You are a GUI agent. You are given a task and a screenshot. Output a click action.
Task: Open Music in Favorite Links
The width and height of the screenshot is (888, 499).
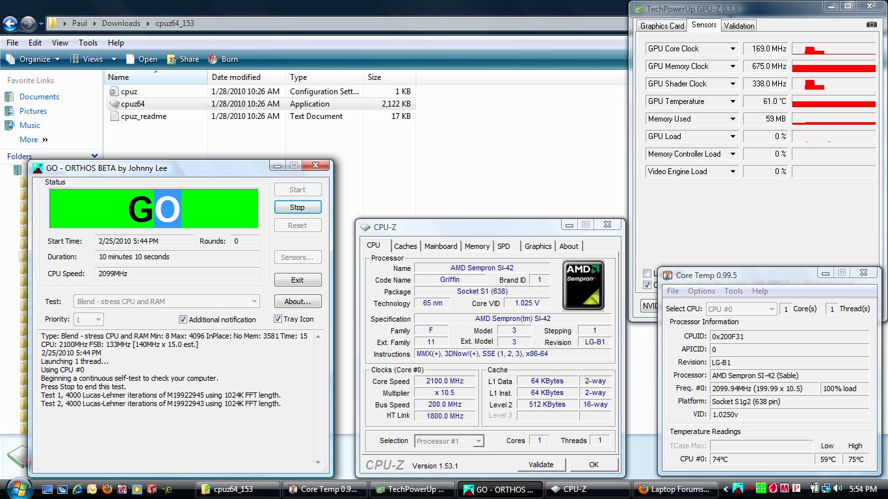[30, 125]
